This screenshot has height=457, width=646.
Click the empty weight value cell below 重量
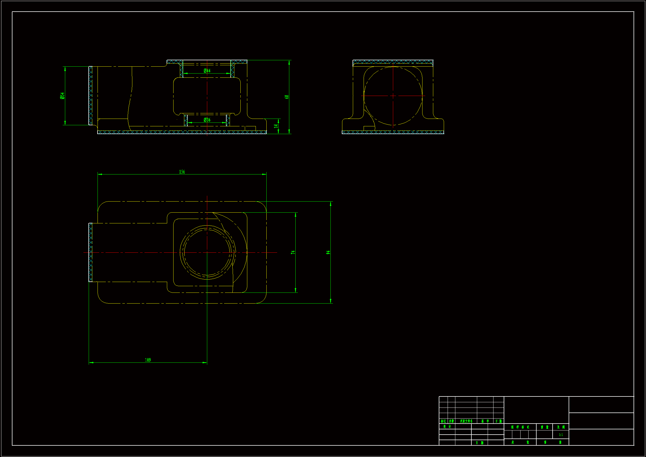point(544,435)
